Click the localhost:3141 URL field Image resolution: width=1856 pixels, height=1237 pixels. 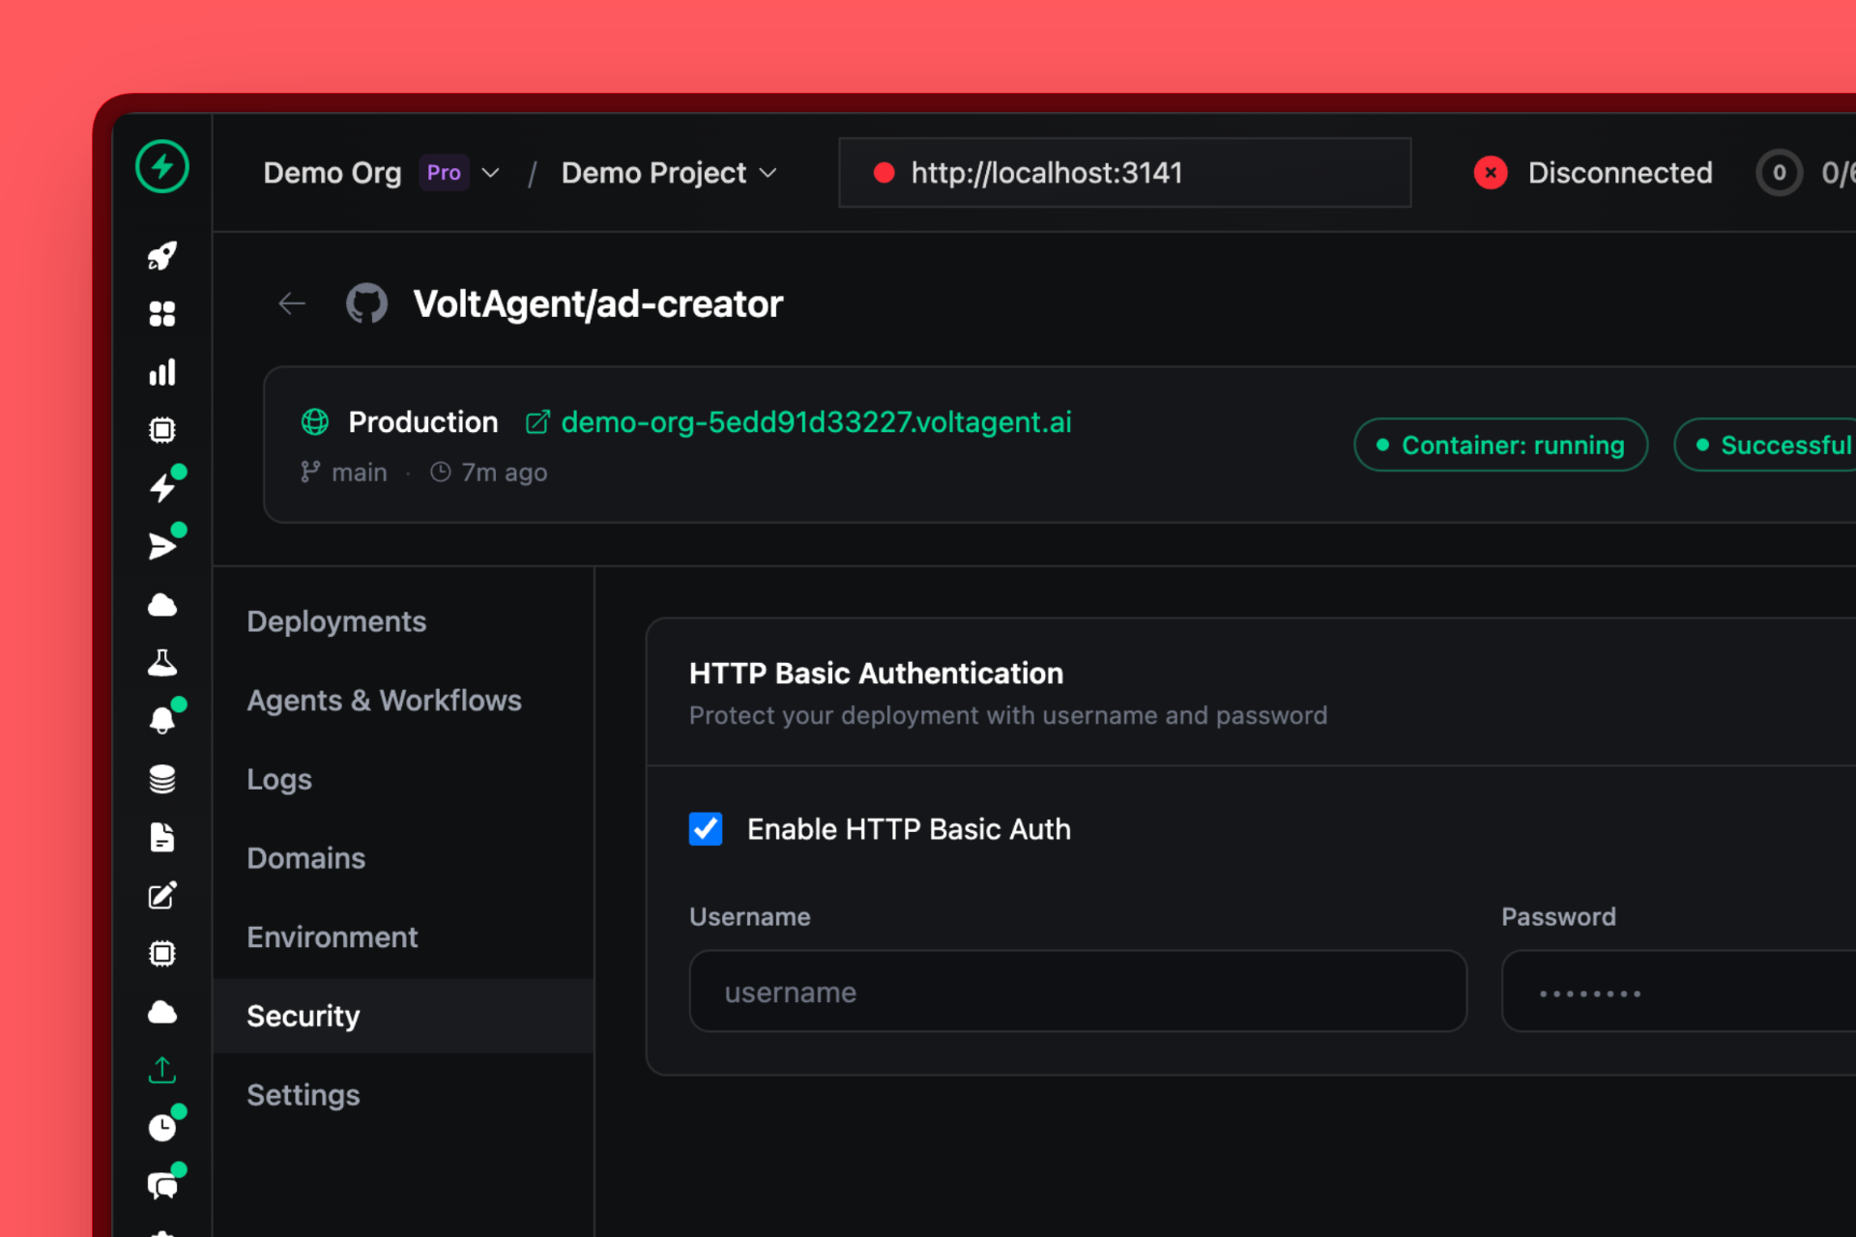point(1124,173)
